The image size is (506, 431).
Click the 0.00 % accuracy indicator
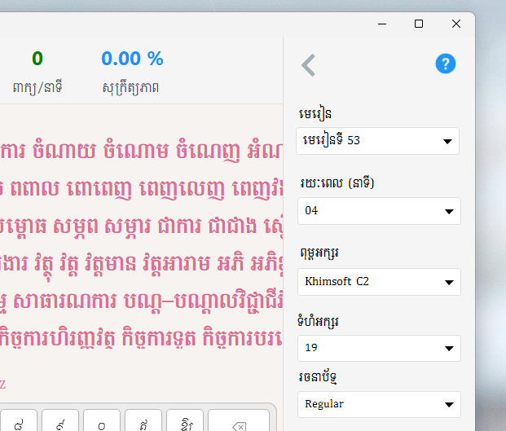pos(132,59)
